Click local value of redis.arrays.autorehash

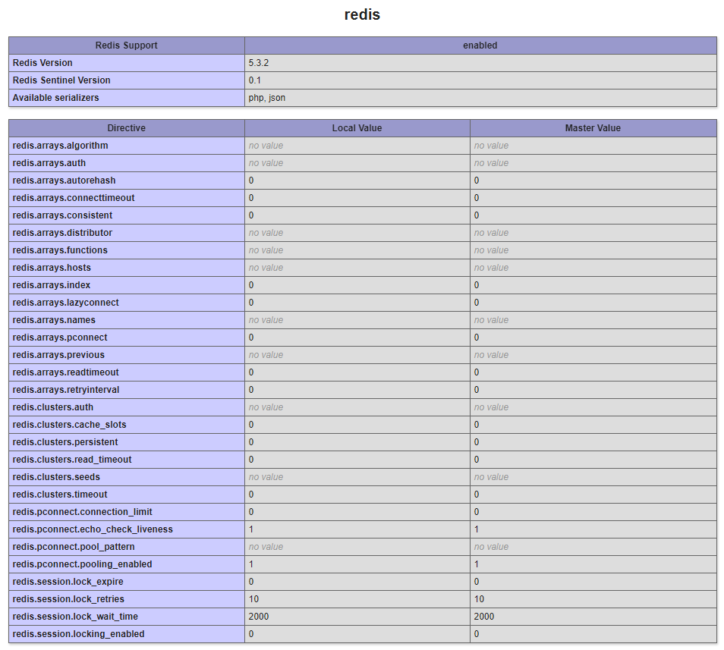click(x=251, y=181)
